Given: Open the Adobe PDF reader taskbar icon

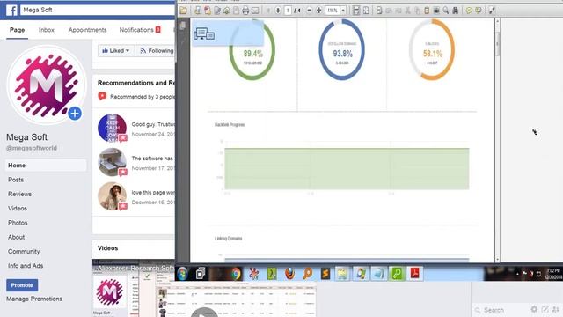Looking at the screenshot, I should 414,274.
